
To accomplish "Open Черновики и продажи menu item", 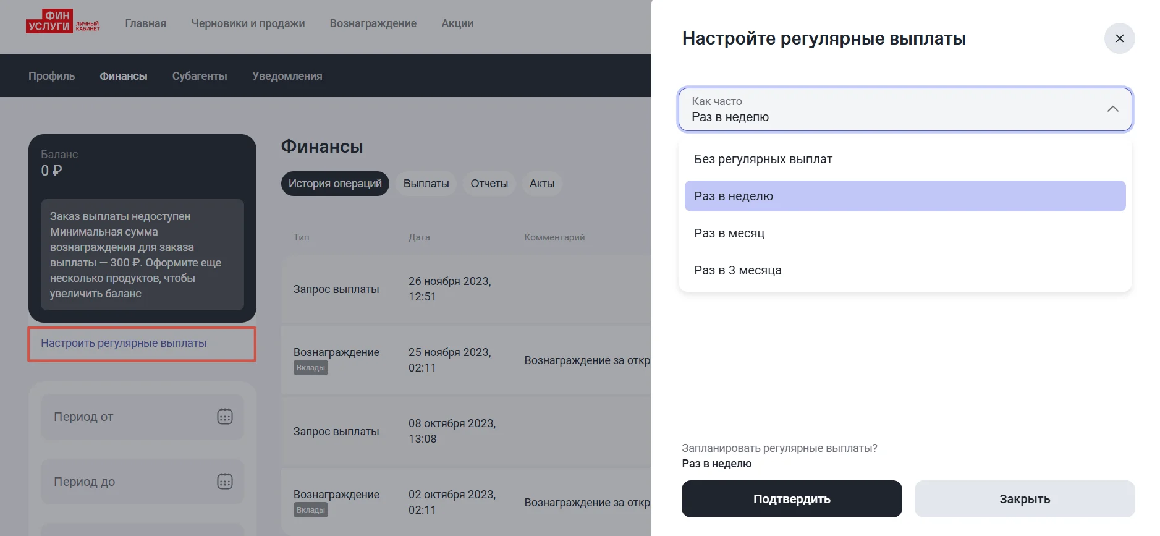I will pyautogui.click(x=248, y=23).
